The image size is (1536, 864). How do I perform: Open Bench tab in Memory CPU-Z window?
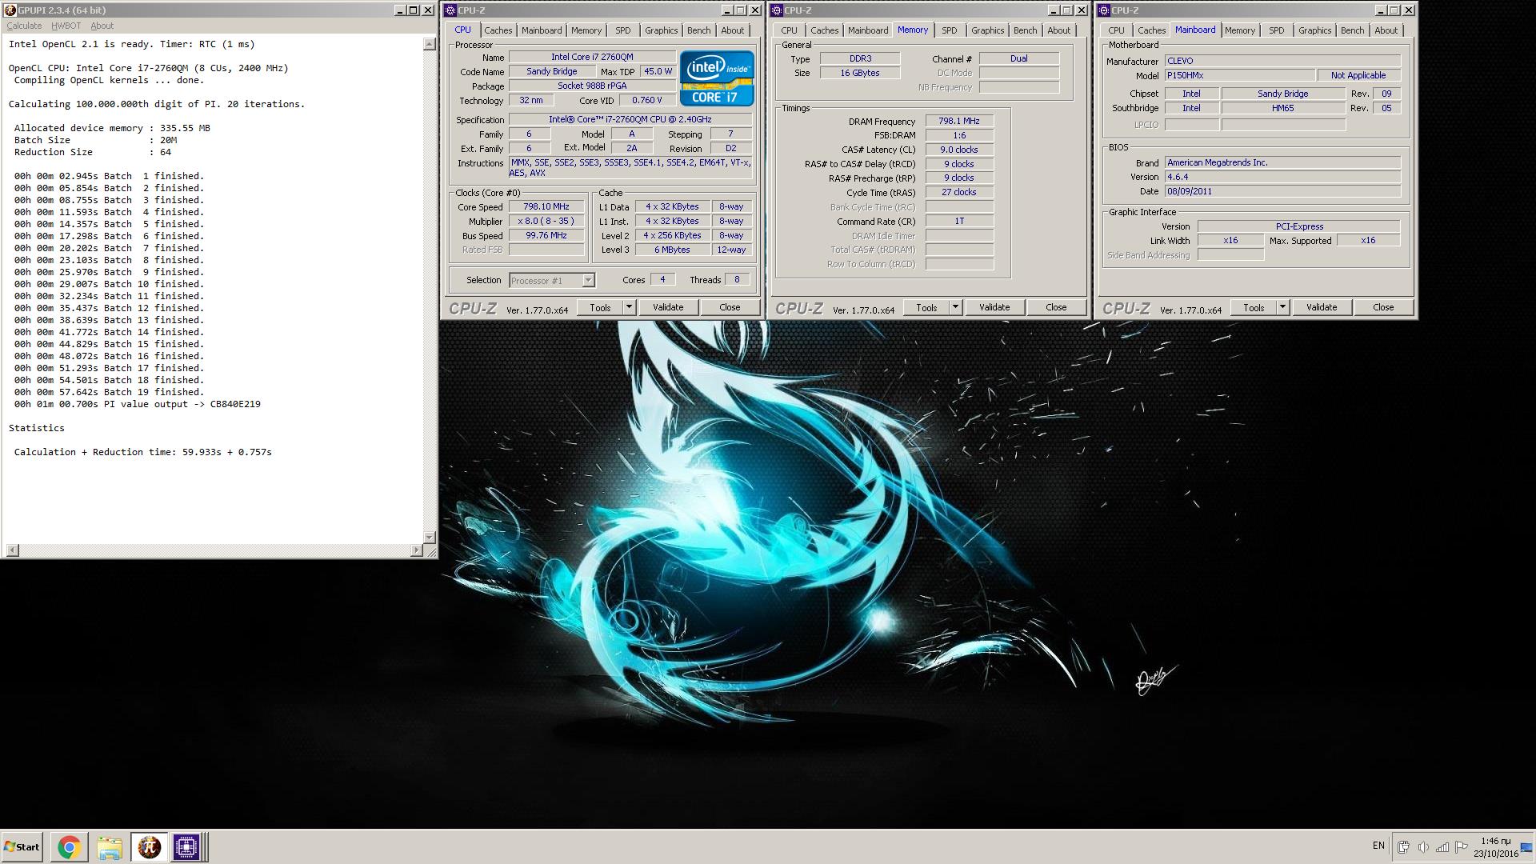(1025, 30)
